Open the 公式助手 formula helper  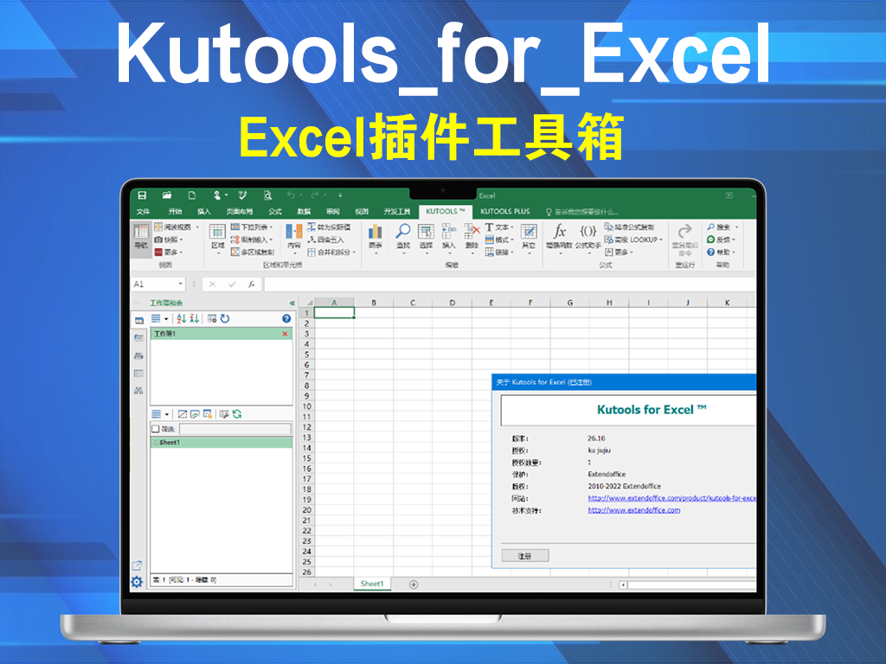coord(588,238)
